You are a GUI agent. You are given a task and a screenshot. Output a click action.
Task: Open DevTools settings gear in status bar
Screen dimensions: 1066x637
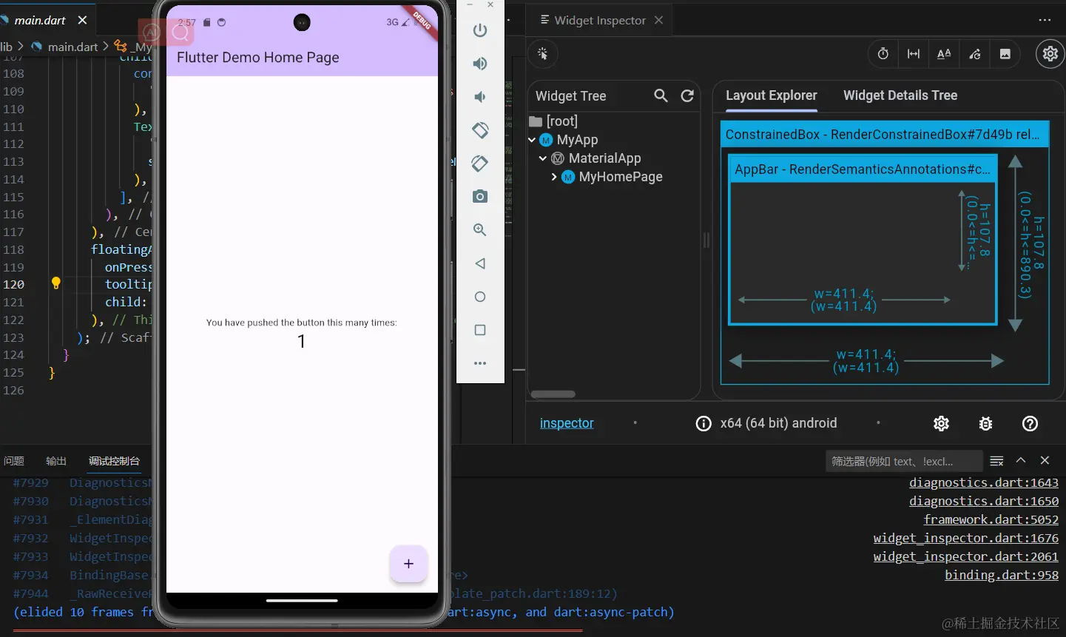(941, 423)
